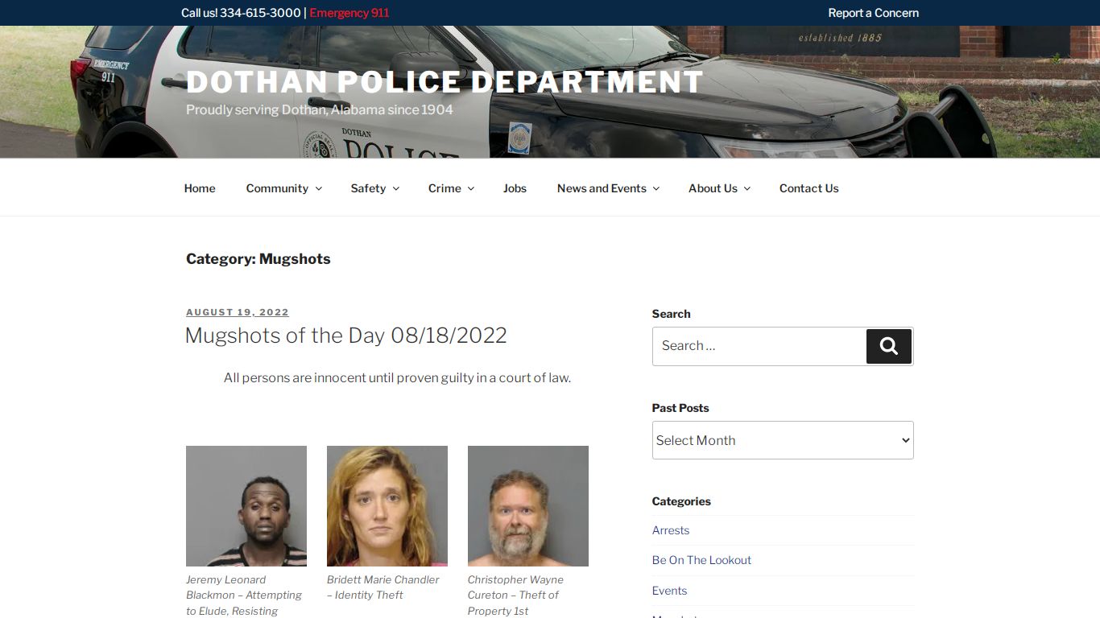Click the Category: Mugshots heading
The height and width of the screenshot is (618, 1100).
[258, 258]
